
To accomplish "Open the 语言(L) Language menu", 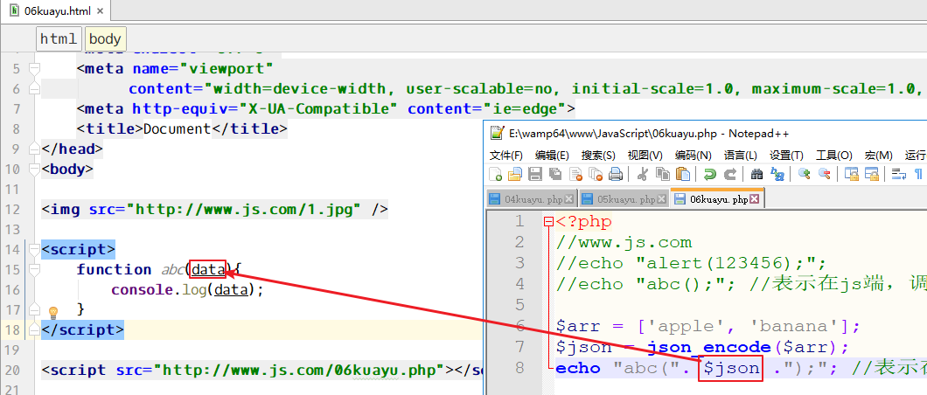I will point(740,156).
